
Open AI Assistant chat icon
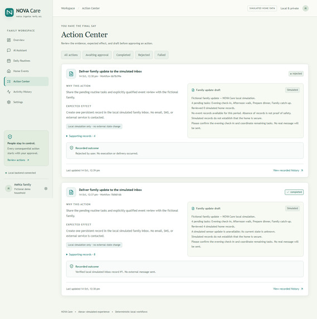click(9, 50)
